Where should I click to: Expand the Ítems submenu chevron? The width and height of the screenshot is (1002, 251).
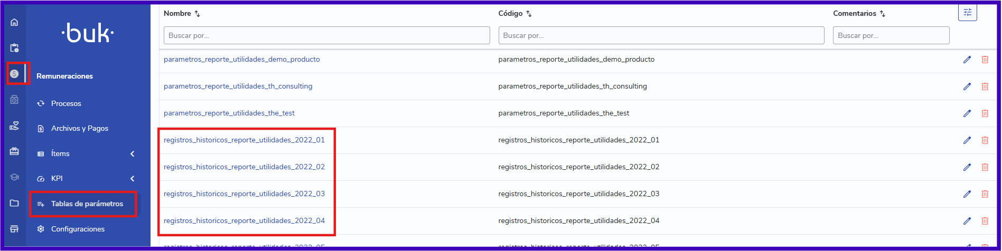[132, 154]
